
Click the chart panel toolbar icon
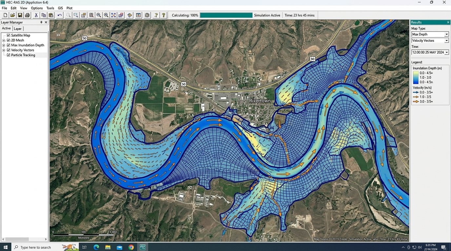click(x=138, y=15)
